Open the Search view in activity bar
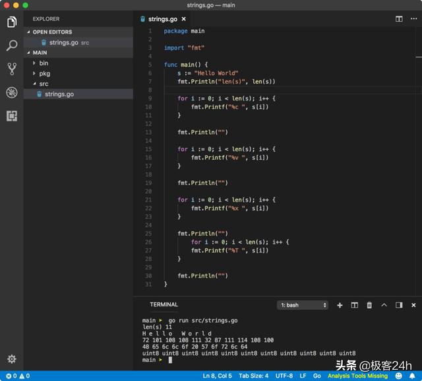The width and height of the screenshot is (422, 381). tap(12, 46)
